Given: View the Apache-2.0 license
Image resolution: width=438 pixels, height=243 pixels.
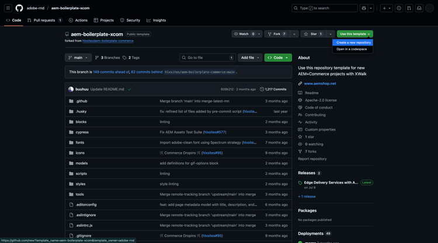Looking at the screenshot, I should coord(321,100).
